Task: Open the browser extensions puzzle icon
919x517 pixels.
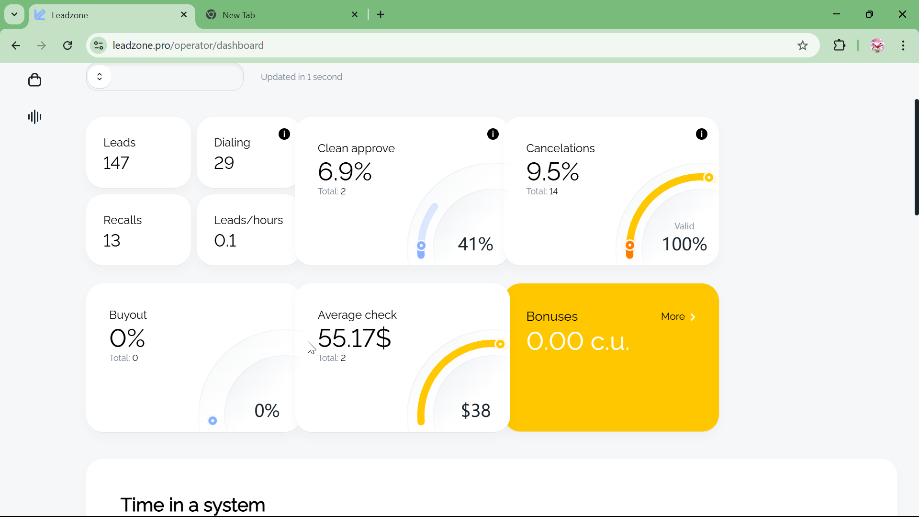Action: 840,45
